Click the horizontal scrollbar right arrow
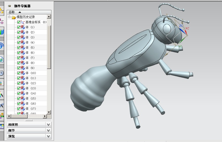The height and width of the screenshot is (142, 222). (x=45, y=116)
